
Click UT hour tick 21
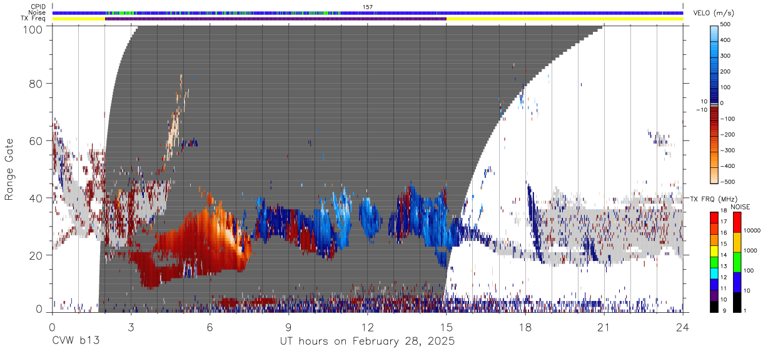(x=604, y=327)
